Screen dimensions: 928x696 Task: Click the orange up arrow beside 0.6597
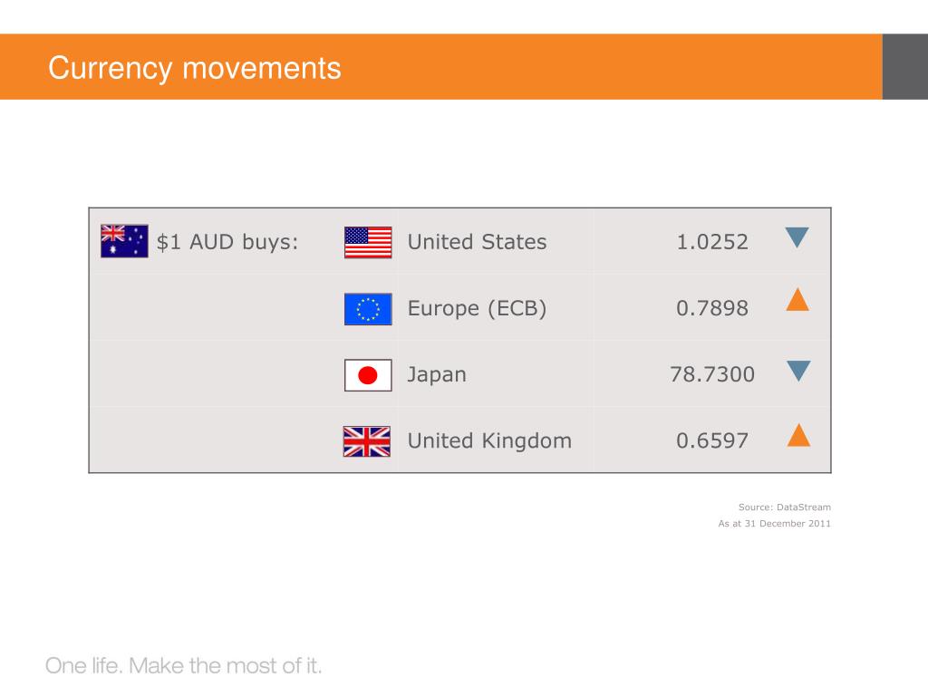tap(798, 435)
